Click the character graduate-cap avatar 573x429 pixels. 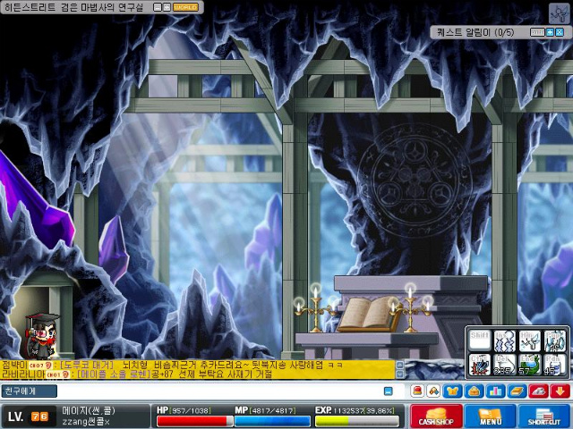coord(42,336)
